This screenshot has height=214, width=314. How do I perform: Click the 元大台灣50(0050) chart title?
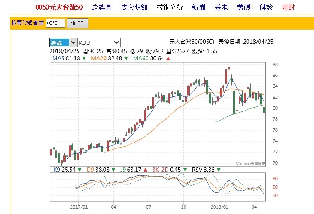(x=192, y=42)
